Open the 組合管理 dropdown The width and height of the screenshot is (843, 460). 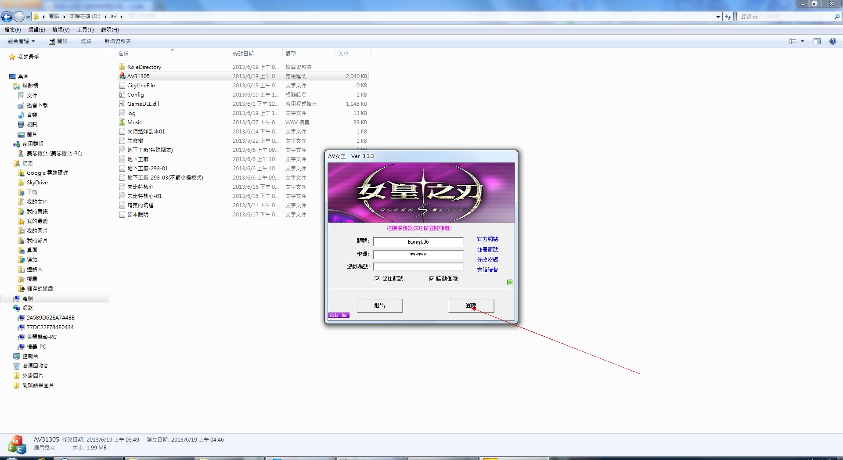[x=21, y=41]
